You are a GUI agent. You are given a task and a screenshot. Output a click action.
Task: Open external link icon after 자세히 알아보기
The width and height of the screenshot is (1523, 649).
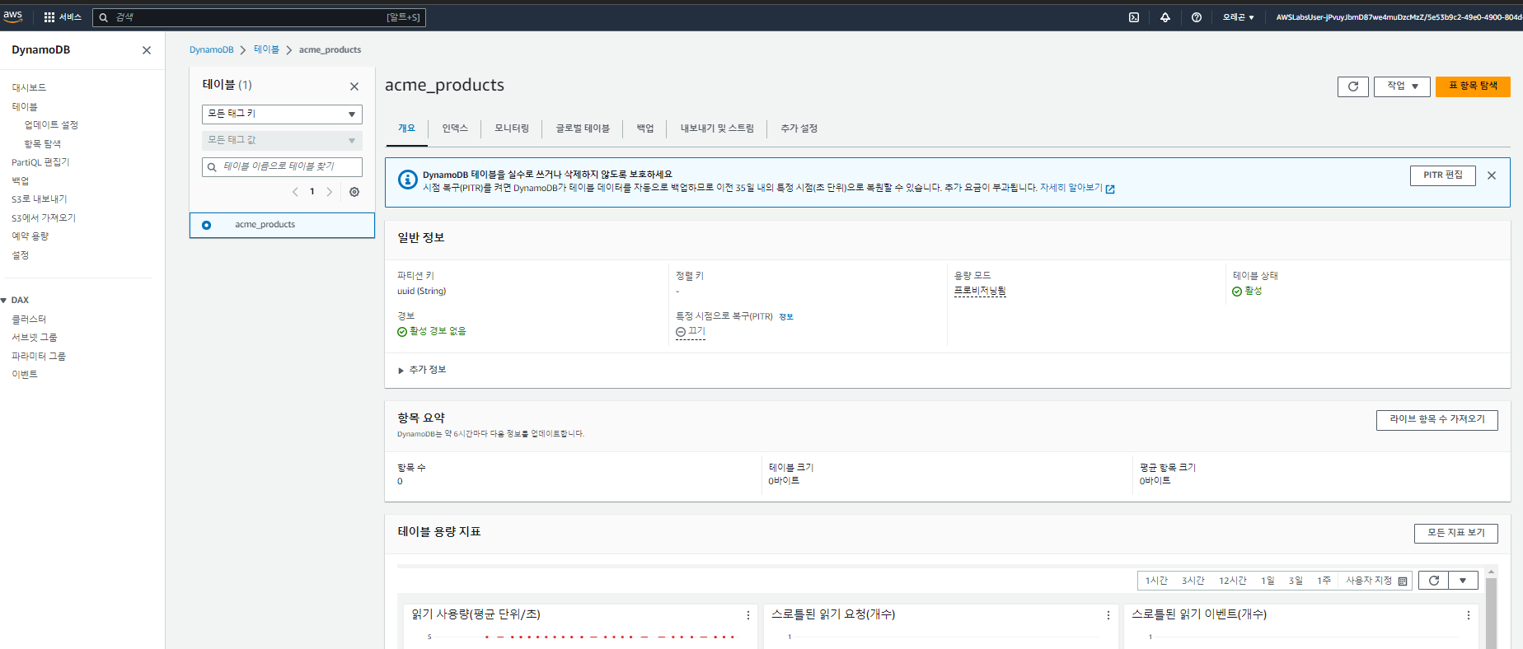pos(1110,189)
